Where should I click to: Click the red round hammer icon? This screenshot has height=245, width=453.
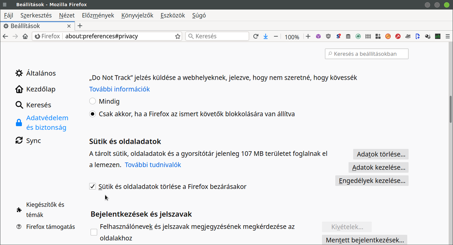398,36
